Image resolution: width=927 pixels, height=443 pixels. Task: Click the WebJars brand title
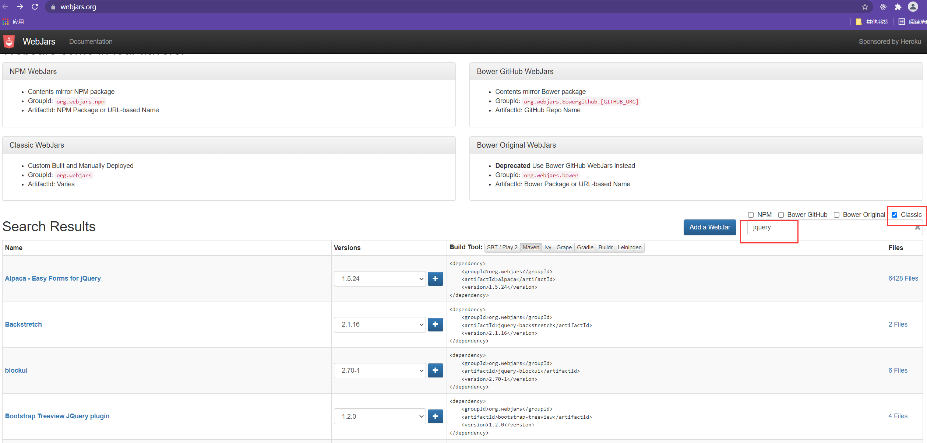[39, 42]
